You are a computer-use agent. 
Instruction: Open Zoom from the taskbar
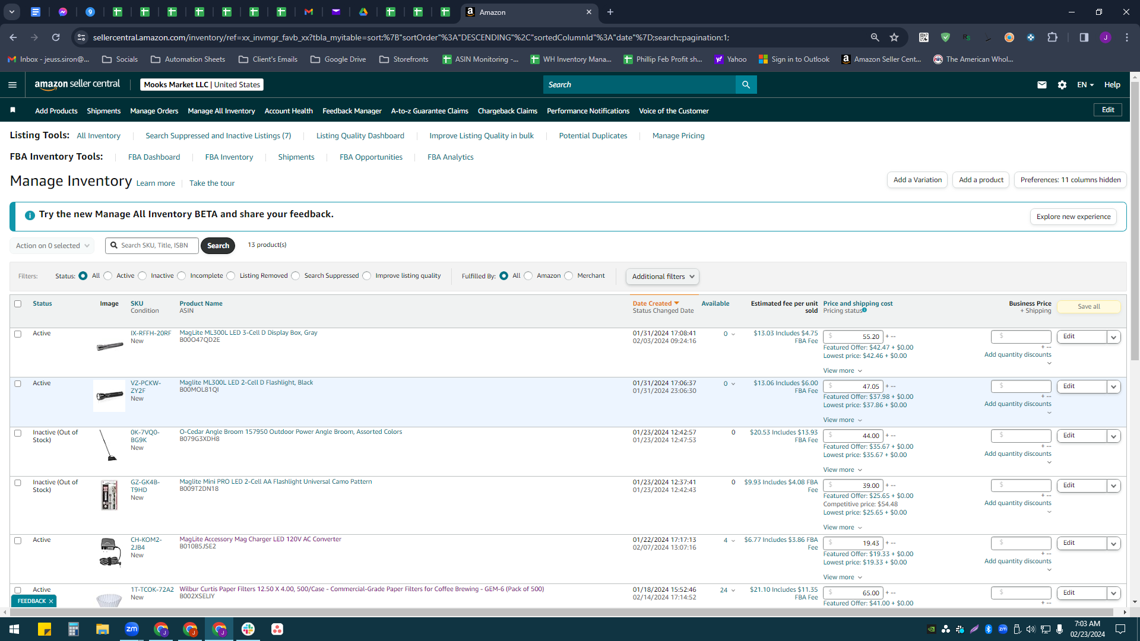point(132,629)
